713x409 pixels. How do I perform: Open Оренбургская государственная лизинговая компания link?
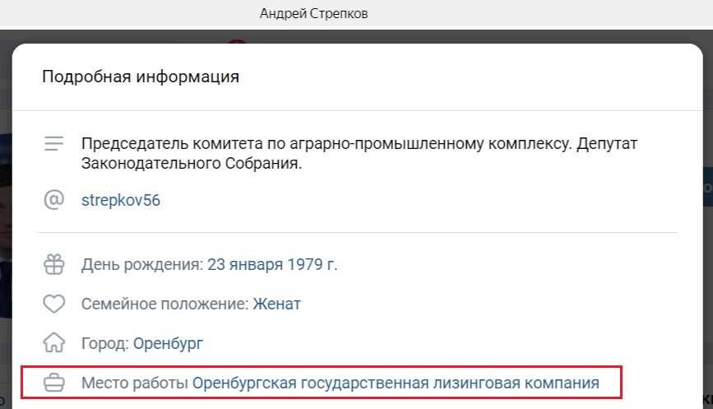point(396,383)
